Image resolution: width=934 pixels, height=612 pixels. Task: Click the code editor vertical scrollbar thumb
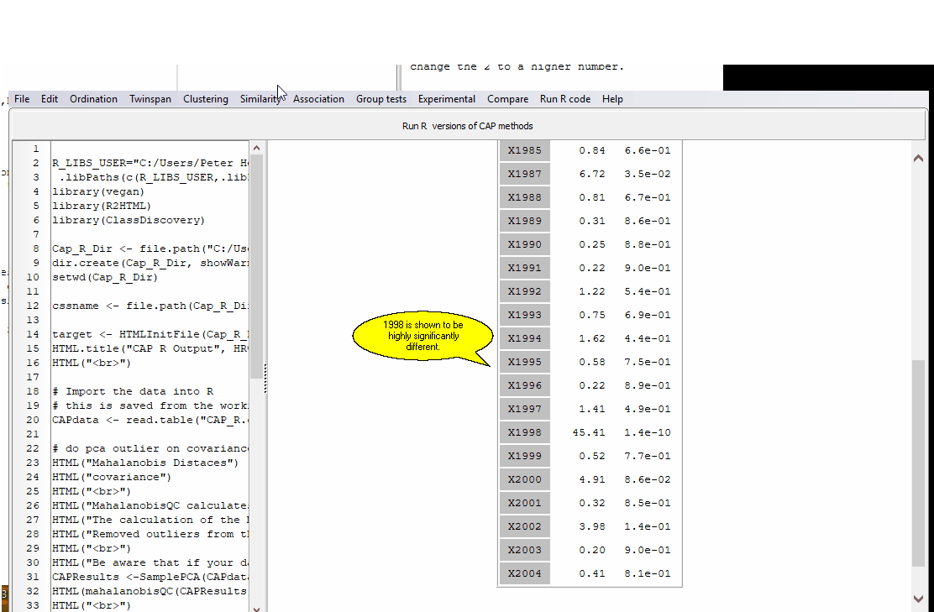tap(257, 267)
